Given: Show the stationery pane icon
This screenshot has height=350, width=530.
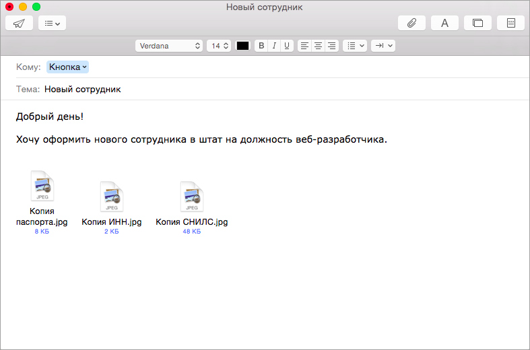Looking at the screenshot, I should pyautogui.click(x=510, y=23).
